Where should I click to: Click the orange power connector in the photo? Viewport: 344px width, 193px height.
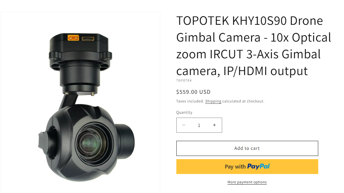tap(73, 38)
